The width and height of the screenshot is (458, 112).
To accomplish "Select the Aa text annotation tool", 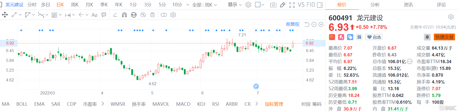I will point(94,15).
